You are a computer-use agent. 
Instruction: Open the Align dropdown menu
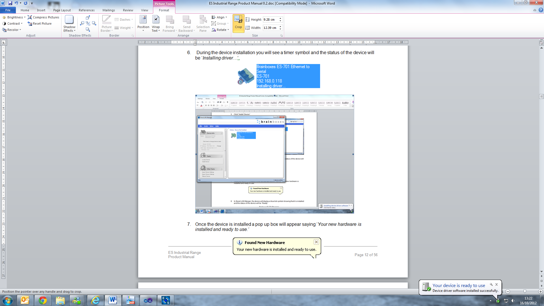pos(220,17)
